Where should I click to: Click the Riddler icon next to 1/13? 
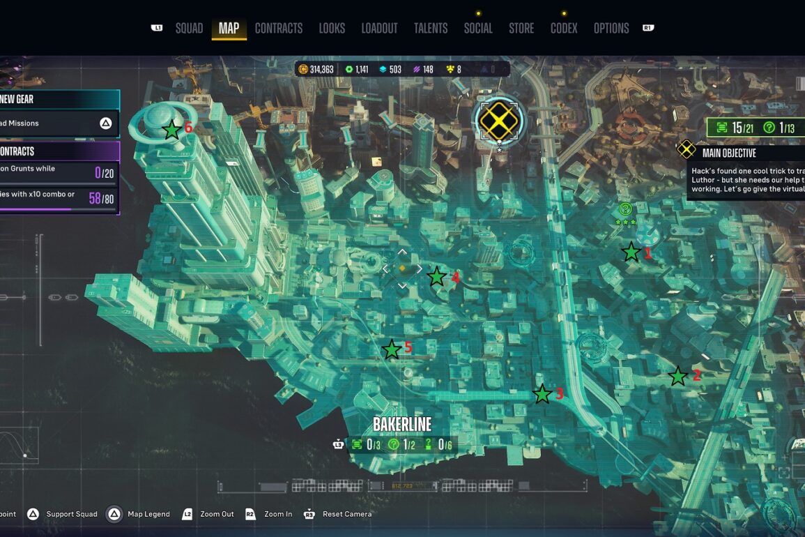pyautogui.click(x=769, y=128)
